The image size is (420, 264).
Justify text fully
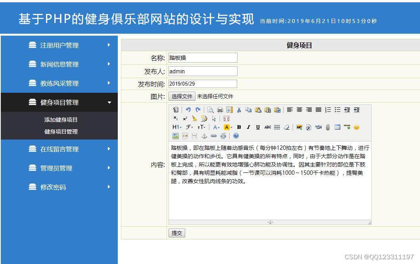[x=318, y=110]
